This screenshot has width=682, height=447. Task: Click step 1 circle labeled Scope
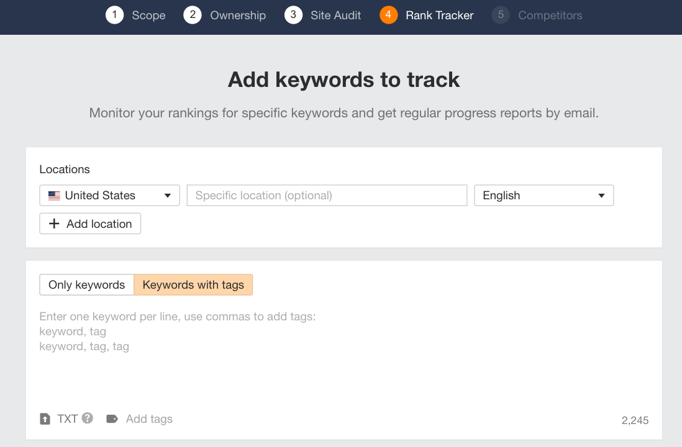click(115, 15)
